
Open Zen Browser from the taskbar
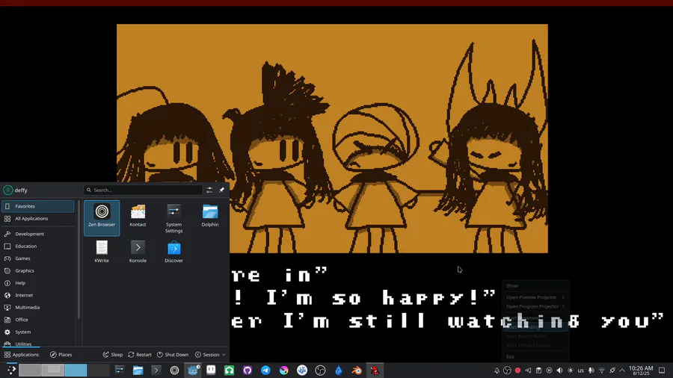coord(174,370)
